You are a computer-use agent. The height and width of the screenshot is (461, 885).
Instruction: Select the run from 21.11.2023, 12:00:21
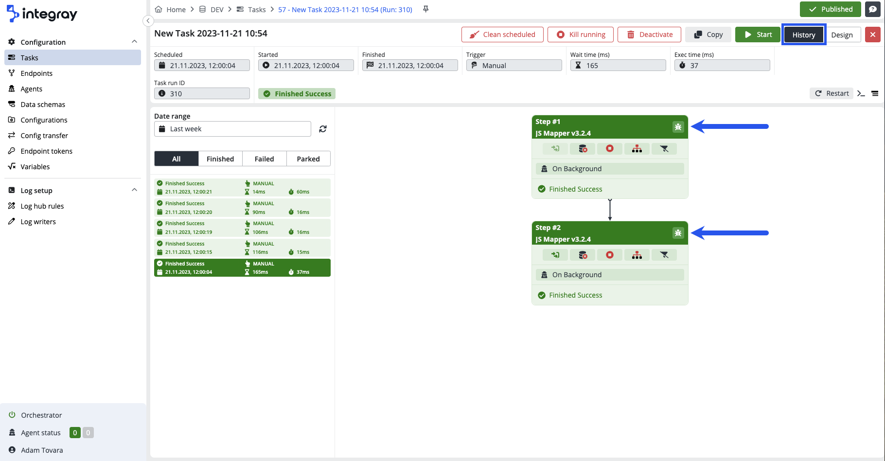coord(242,188)
